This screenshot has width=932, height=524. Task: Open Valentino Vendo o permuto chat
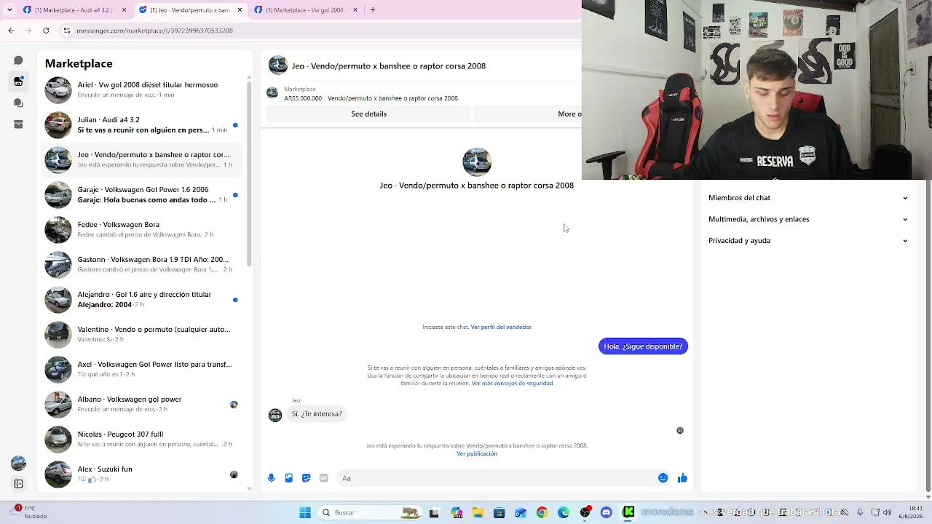coord(143,335)
